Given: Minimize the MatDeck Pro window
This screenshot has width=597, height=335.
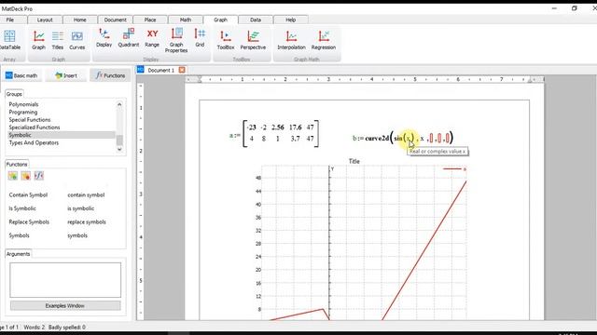Looking at the screenshot, I should click(x=554, y=8).
